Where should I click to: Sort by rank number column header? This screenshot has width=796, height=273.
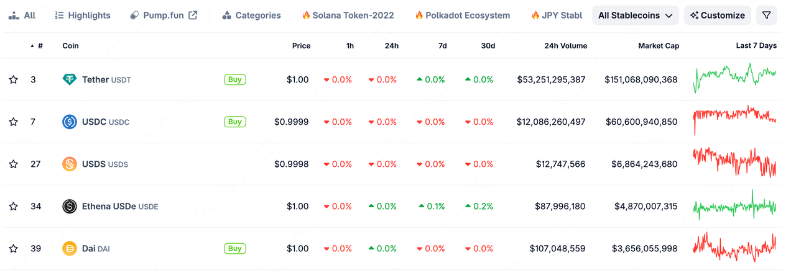40,46
